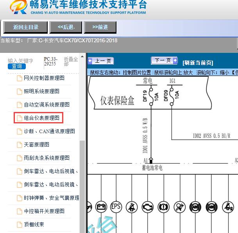Go back with the <<后退 button
This screenshot has height=233, width=238.
point(66,27)
